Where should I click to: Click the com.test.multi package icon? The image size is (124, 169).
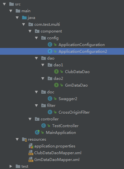[x=31, y=24]
